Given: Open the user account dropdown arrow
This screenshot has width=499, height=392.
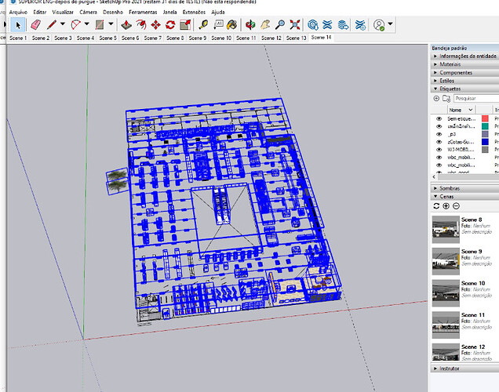Looking at the screenshot, I should 391,24.
